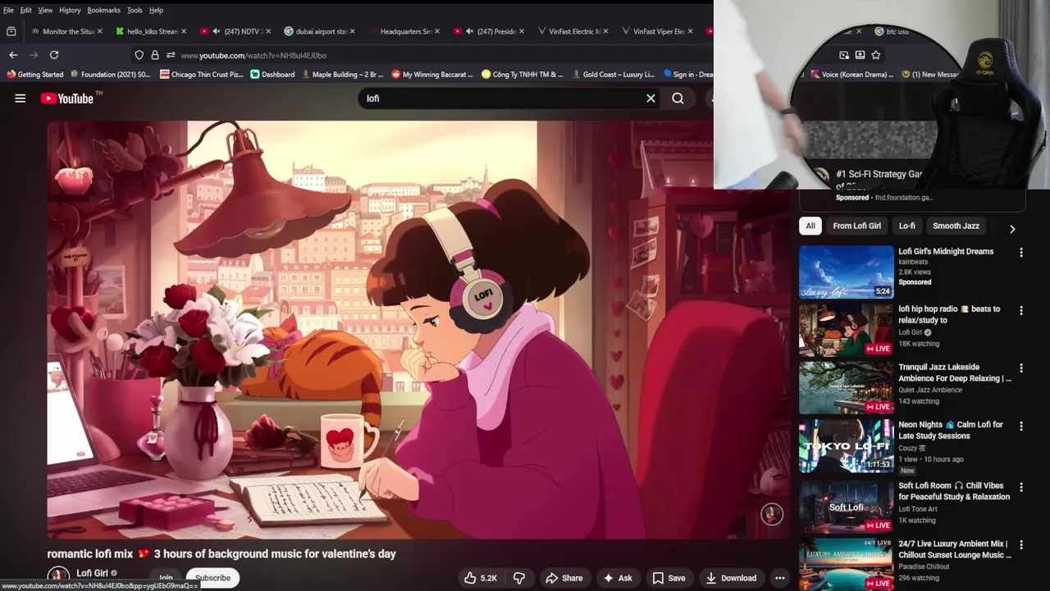The width and height of the screenshot is (1050, 591).
Task: Open lofi hip hop radio live thumbnail
Action: 847,330
